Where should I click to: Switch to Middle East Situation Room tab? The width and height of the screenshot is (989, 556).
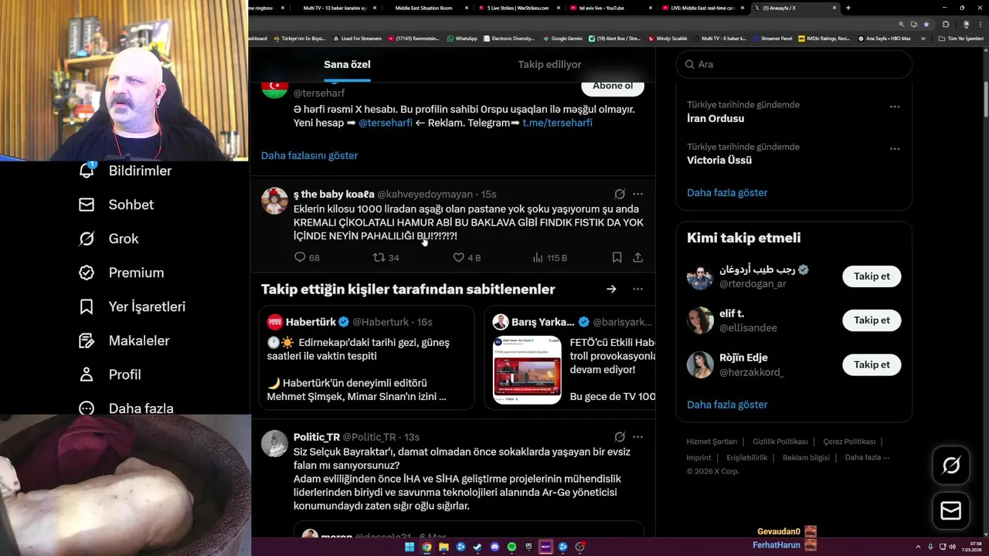(427, 8)
